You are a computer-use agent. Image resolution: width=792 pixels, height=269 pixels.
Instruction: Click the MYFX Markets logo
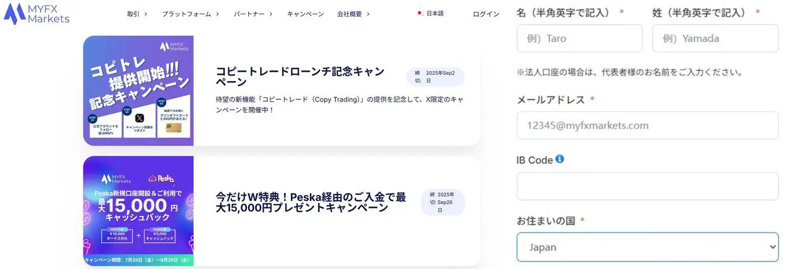tap(37, 14)
